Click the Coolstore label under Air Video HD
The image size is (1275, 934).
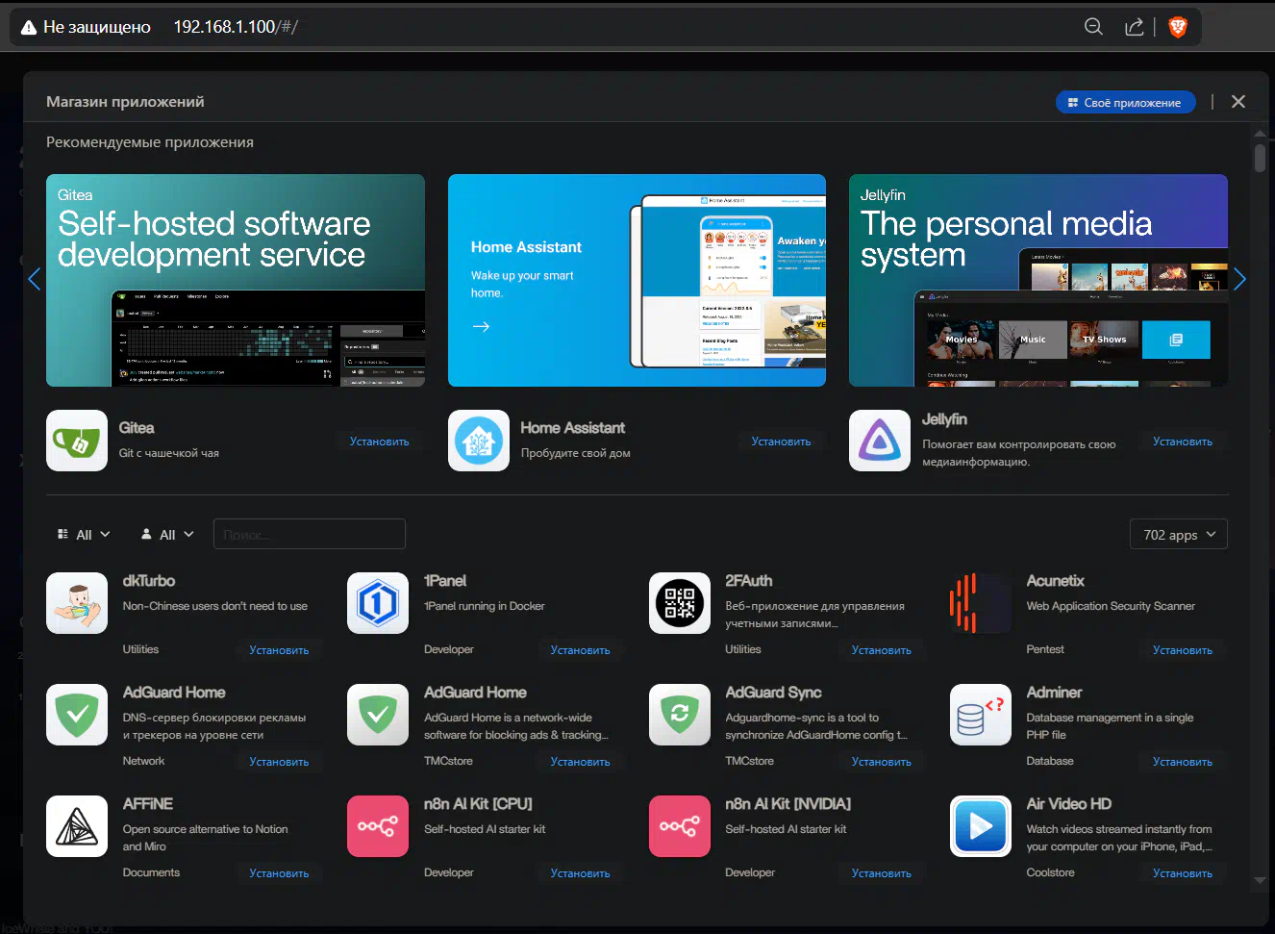coord(1050,872)
